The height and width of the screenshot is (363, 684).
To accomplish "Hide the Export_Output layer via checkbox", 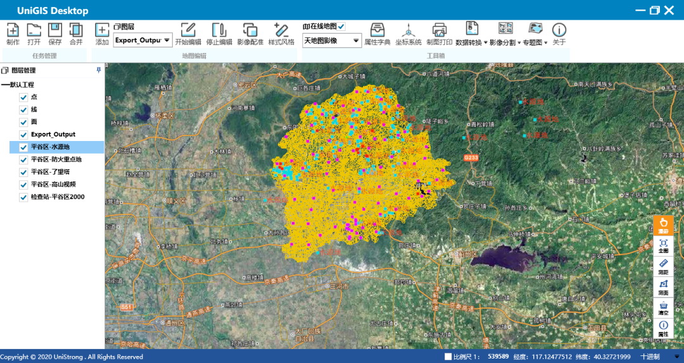I will point(23,135).
